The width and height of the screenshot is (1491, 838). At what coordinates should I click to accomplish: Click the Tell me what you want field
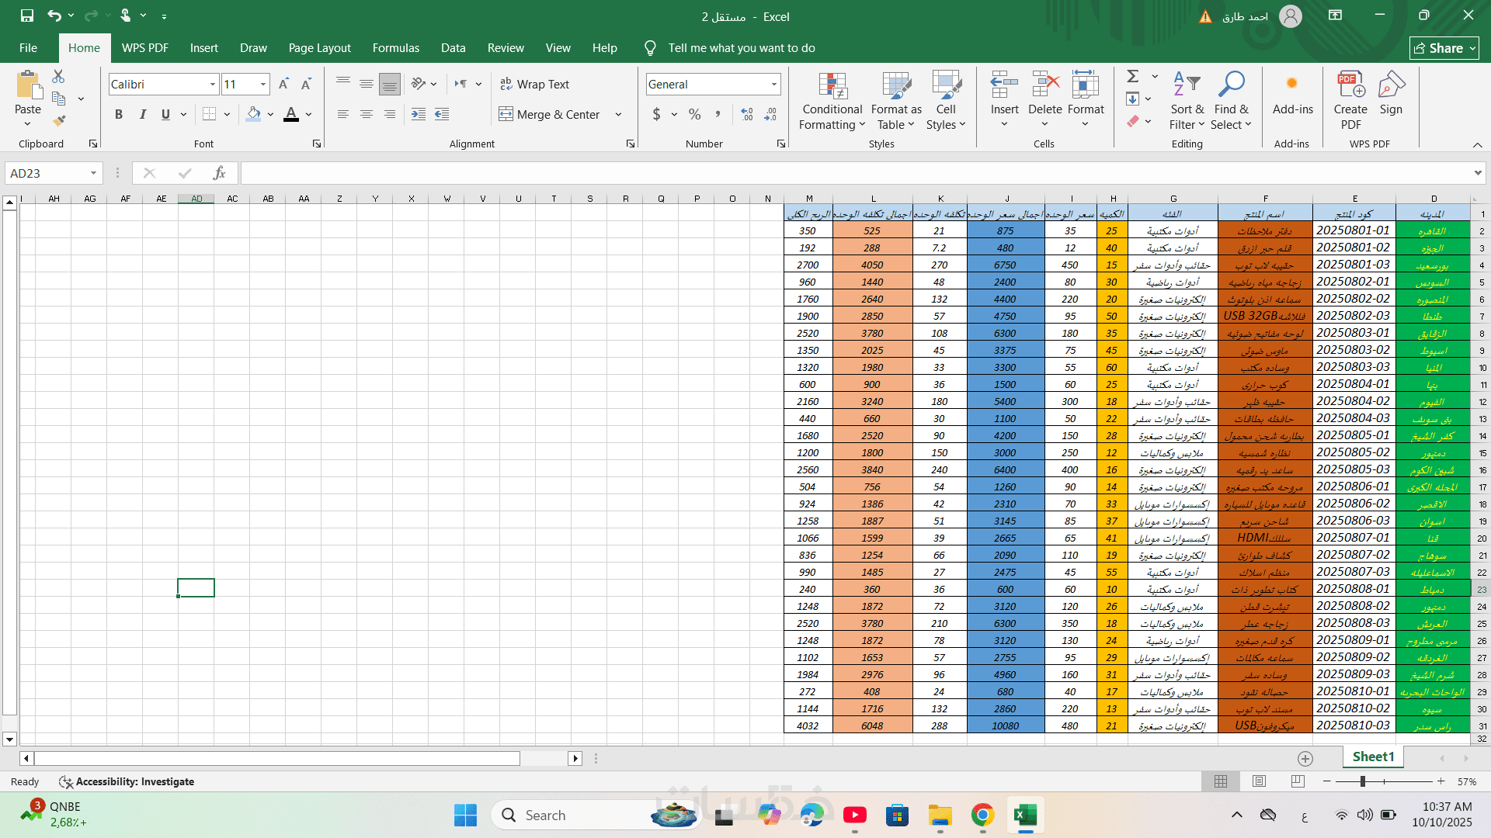point(741,48)
